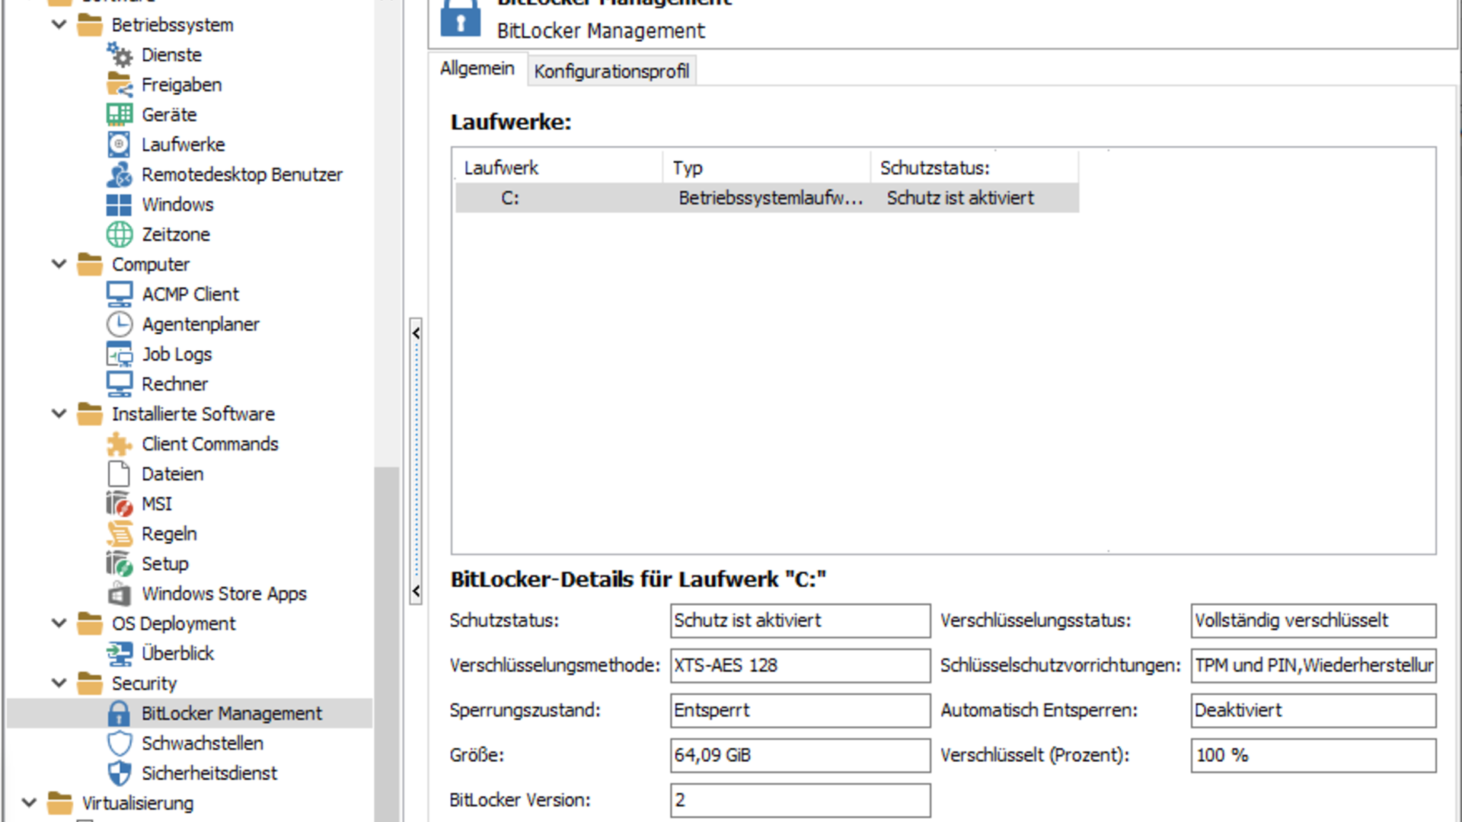1462x822 pixels.
Task: Sort by the Typ column header
Action: 767,167
